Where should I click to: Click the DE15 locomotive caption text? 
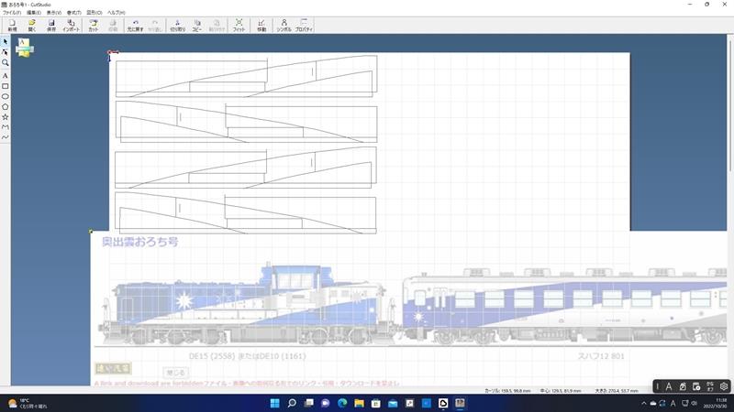click(x=247, y=356)
